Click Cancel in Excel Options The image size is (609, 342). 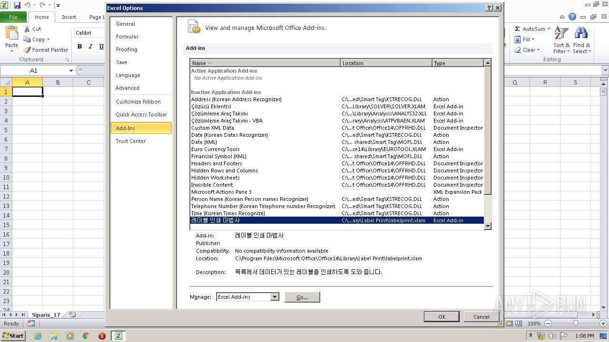[x=481, y=316]
